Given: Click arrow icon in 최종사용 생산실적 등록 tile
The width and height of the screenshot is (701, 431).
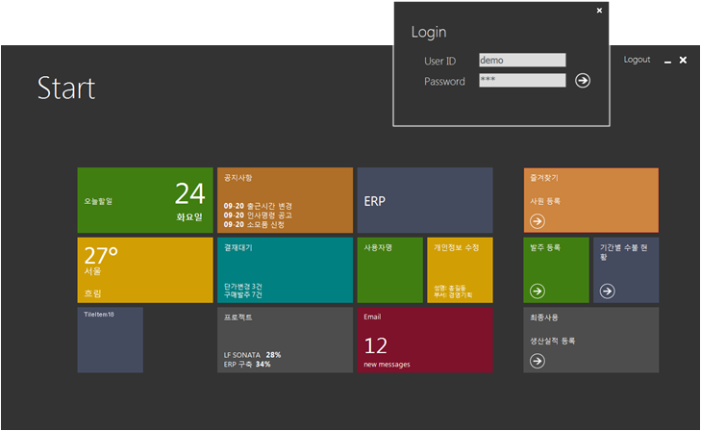Looking at the screenshot, I should click(x=537, y=361).
